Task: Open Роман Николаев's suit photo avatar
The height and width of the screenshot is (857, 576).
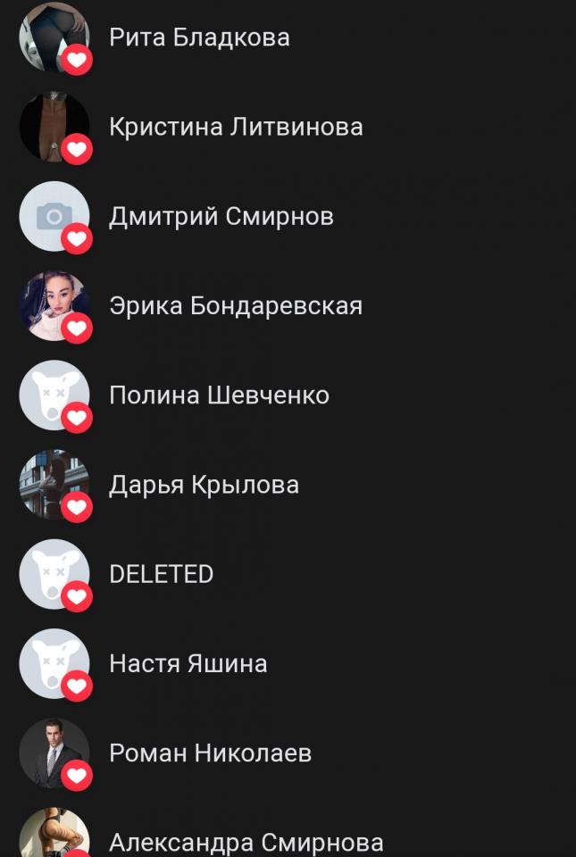Action: [54, 753]
